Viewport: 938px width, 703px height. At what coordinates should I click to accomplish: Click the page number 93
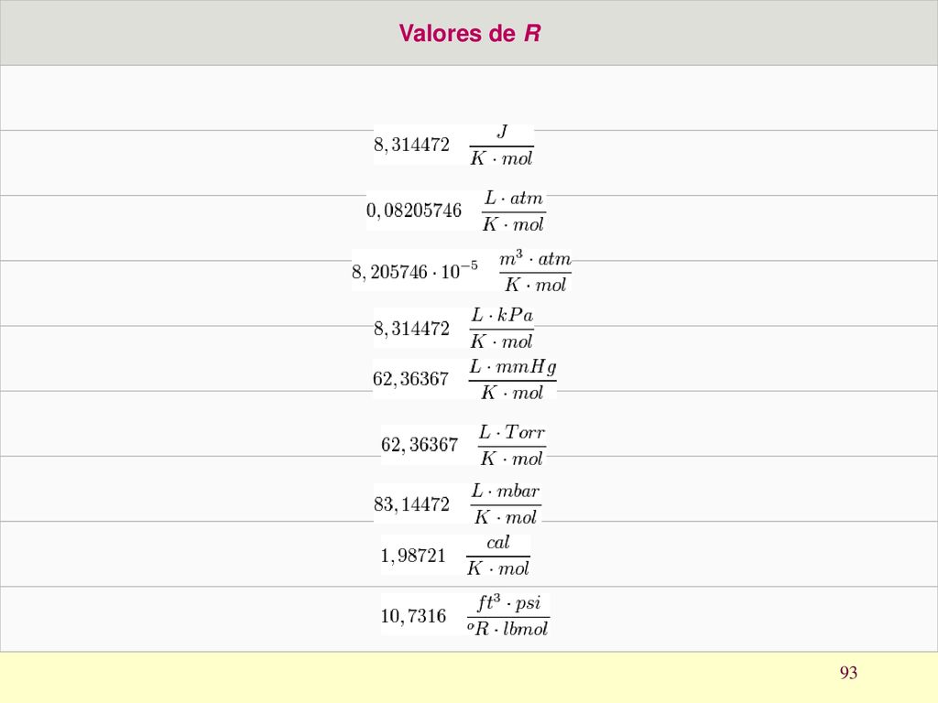pos(848,673)
